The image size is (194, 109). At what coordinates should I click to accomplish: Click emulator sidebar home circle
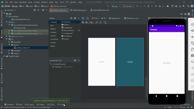[192, 74]
